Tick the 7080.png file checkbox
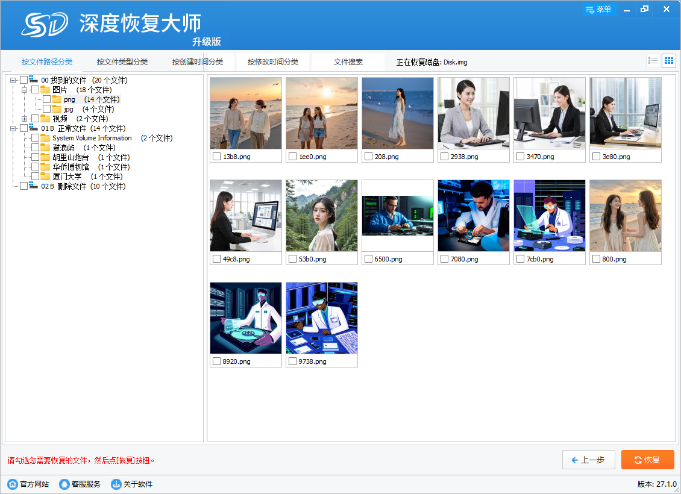 click(x=444, y=259)
